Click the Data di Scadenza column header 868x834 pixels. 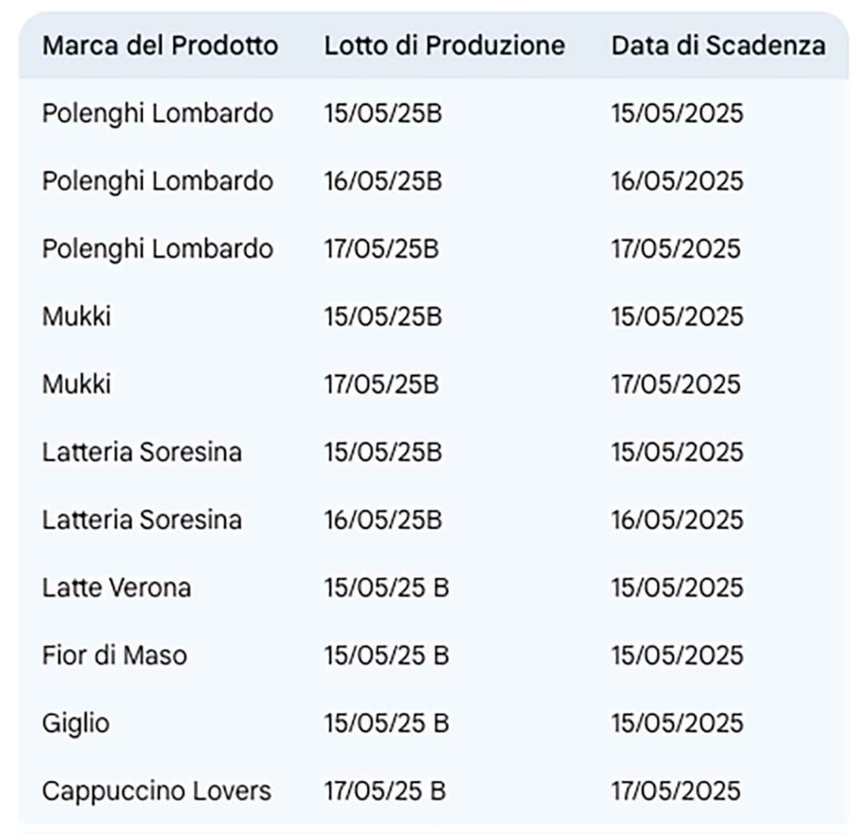click(718, 45)
